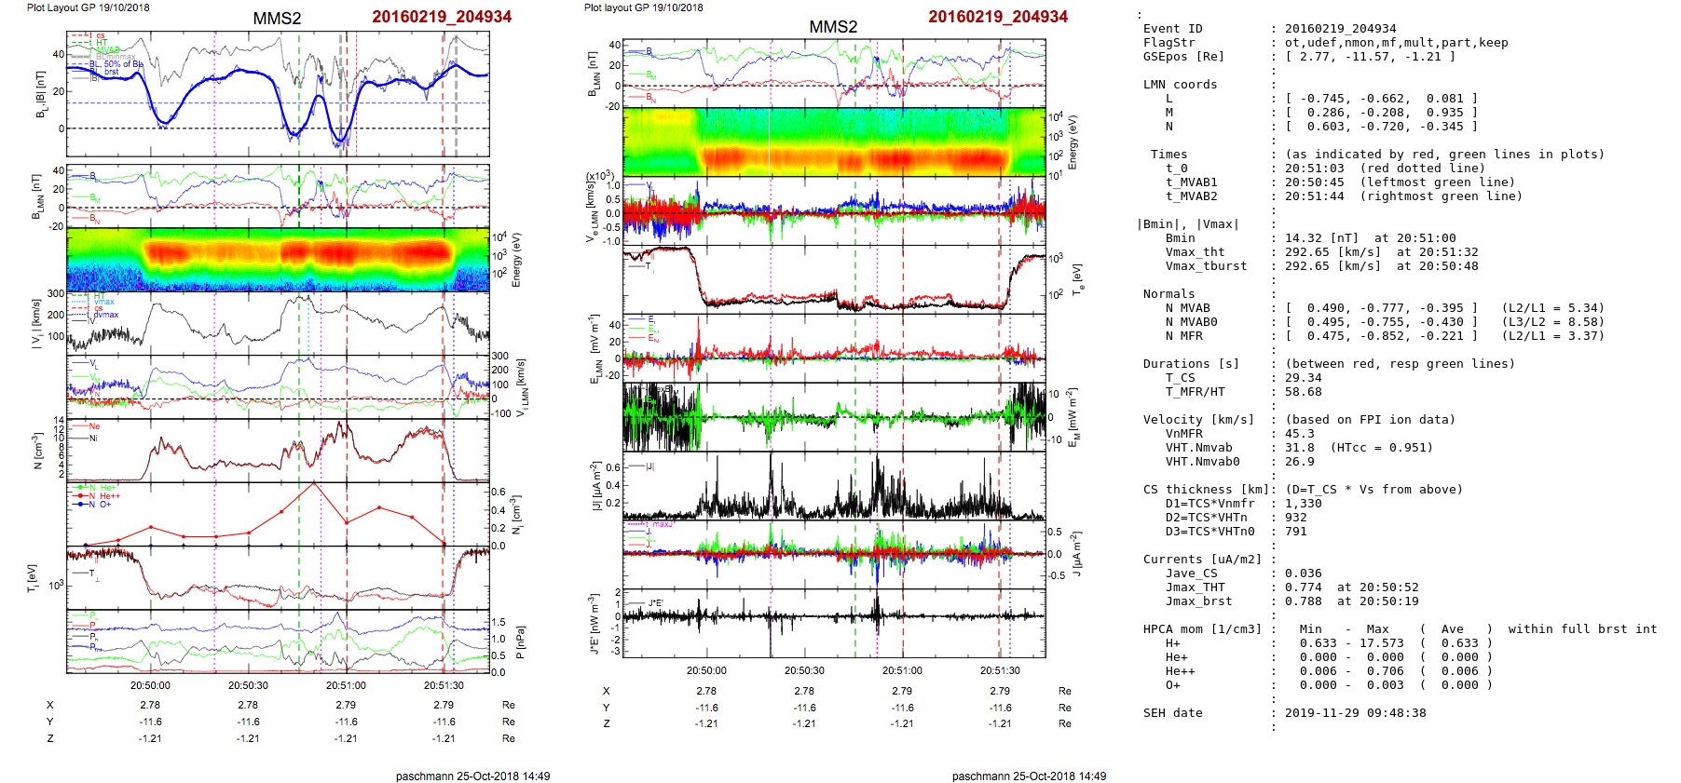This screenshot has height=783, width=1681.
Task: Click the J*E' panel at bottom right plot
Action: (x=833, y=623)
